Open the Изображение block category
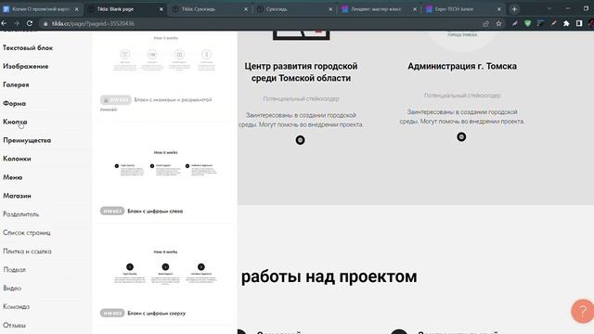This screenshot has width=594, height=334. coord(25,66)
